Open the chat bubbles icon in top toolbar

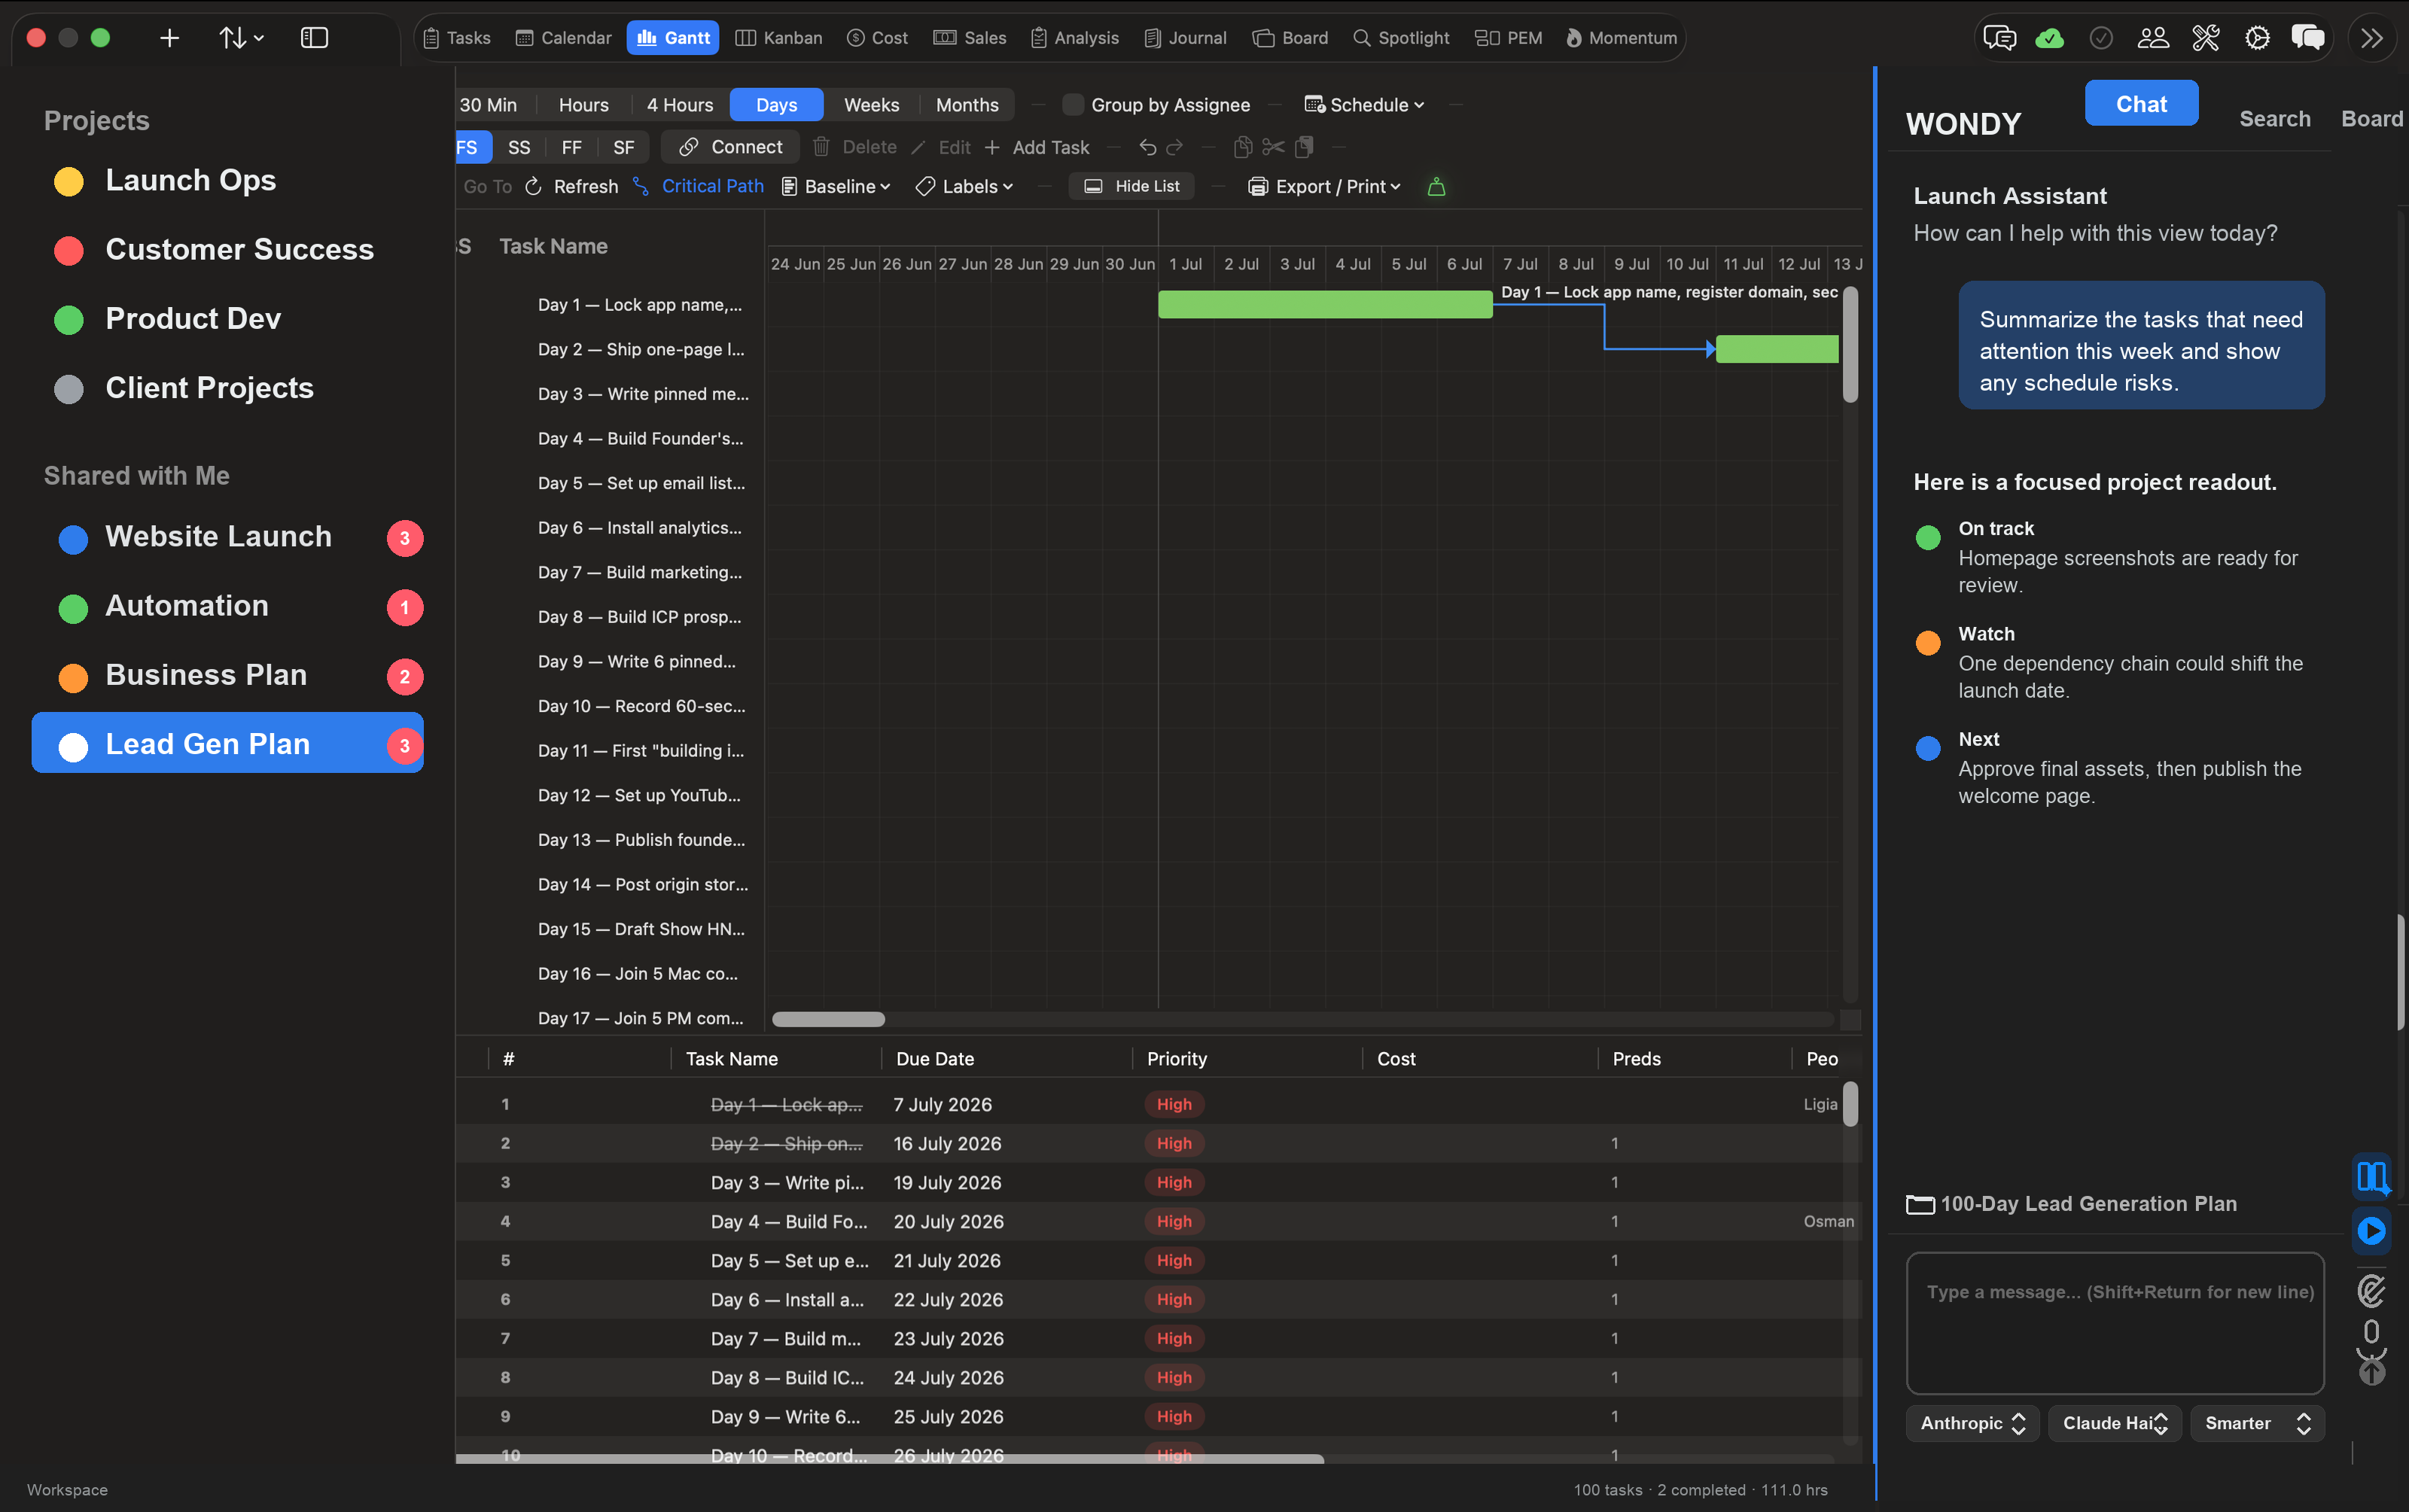click(x=1999, y=38)
